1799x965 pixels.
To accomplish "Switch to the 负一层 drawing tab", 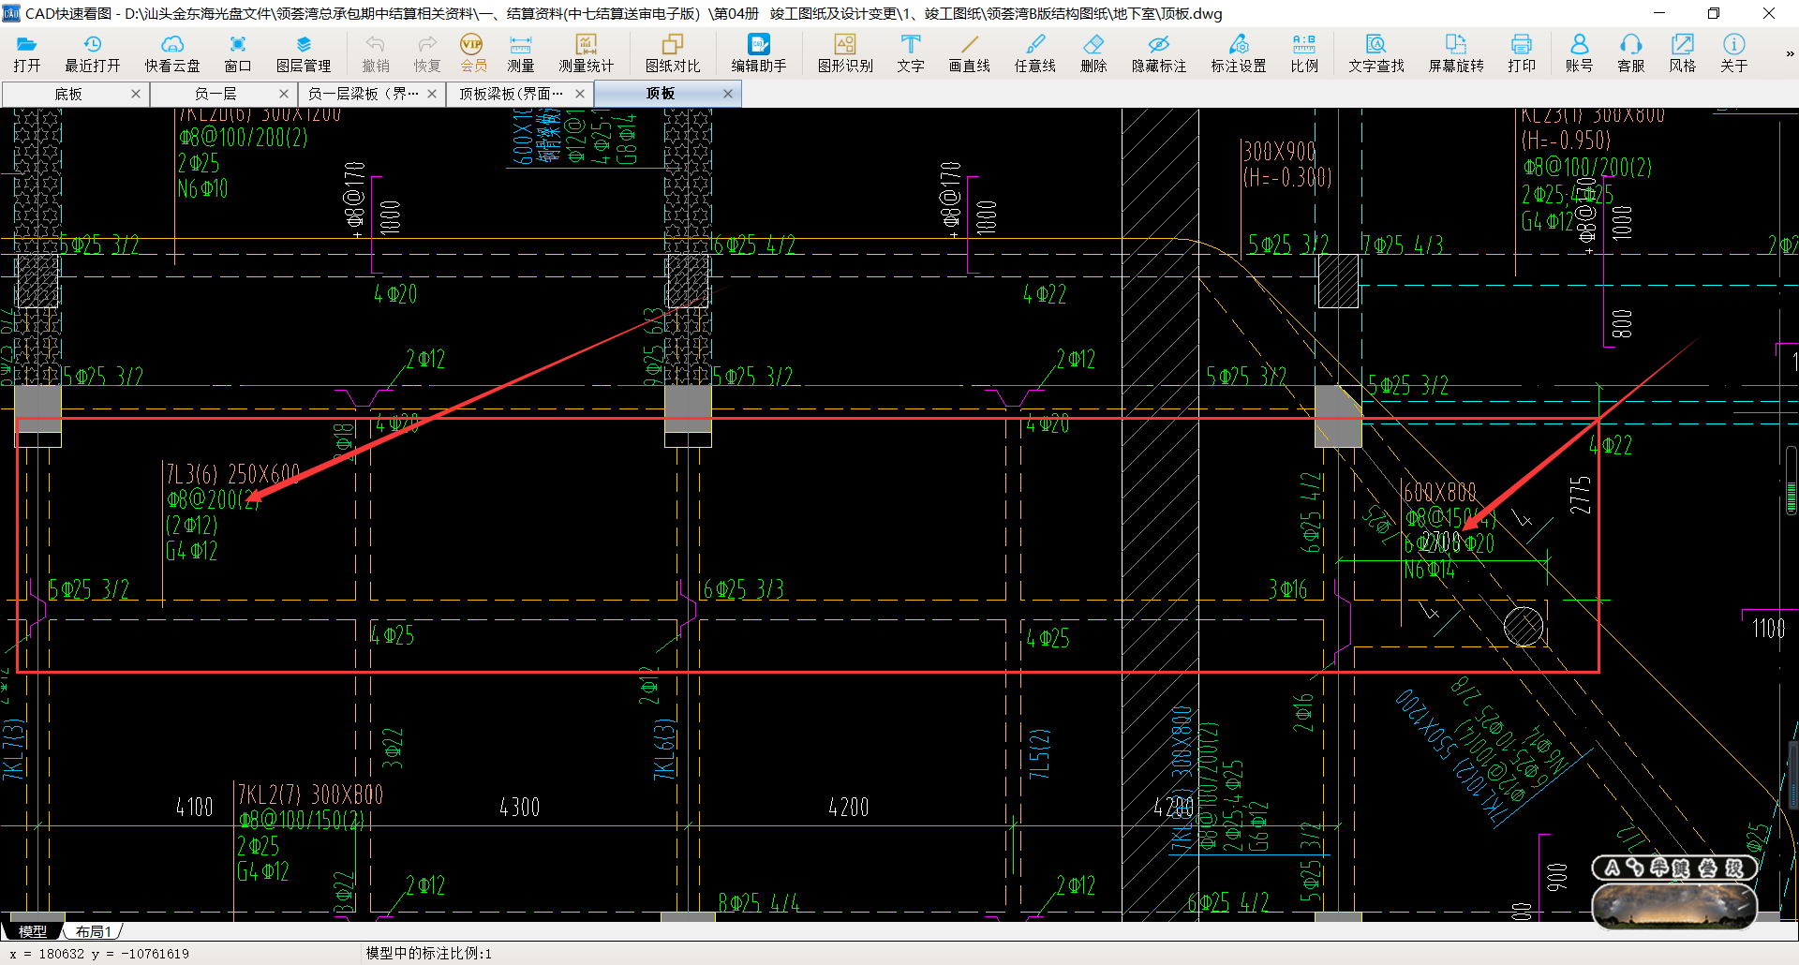I will (216, 94).
